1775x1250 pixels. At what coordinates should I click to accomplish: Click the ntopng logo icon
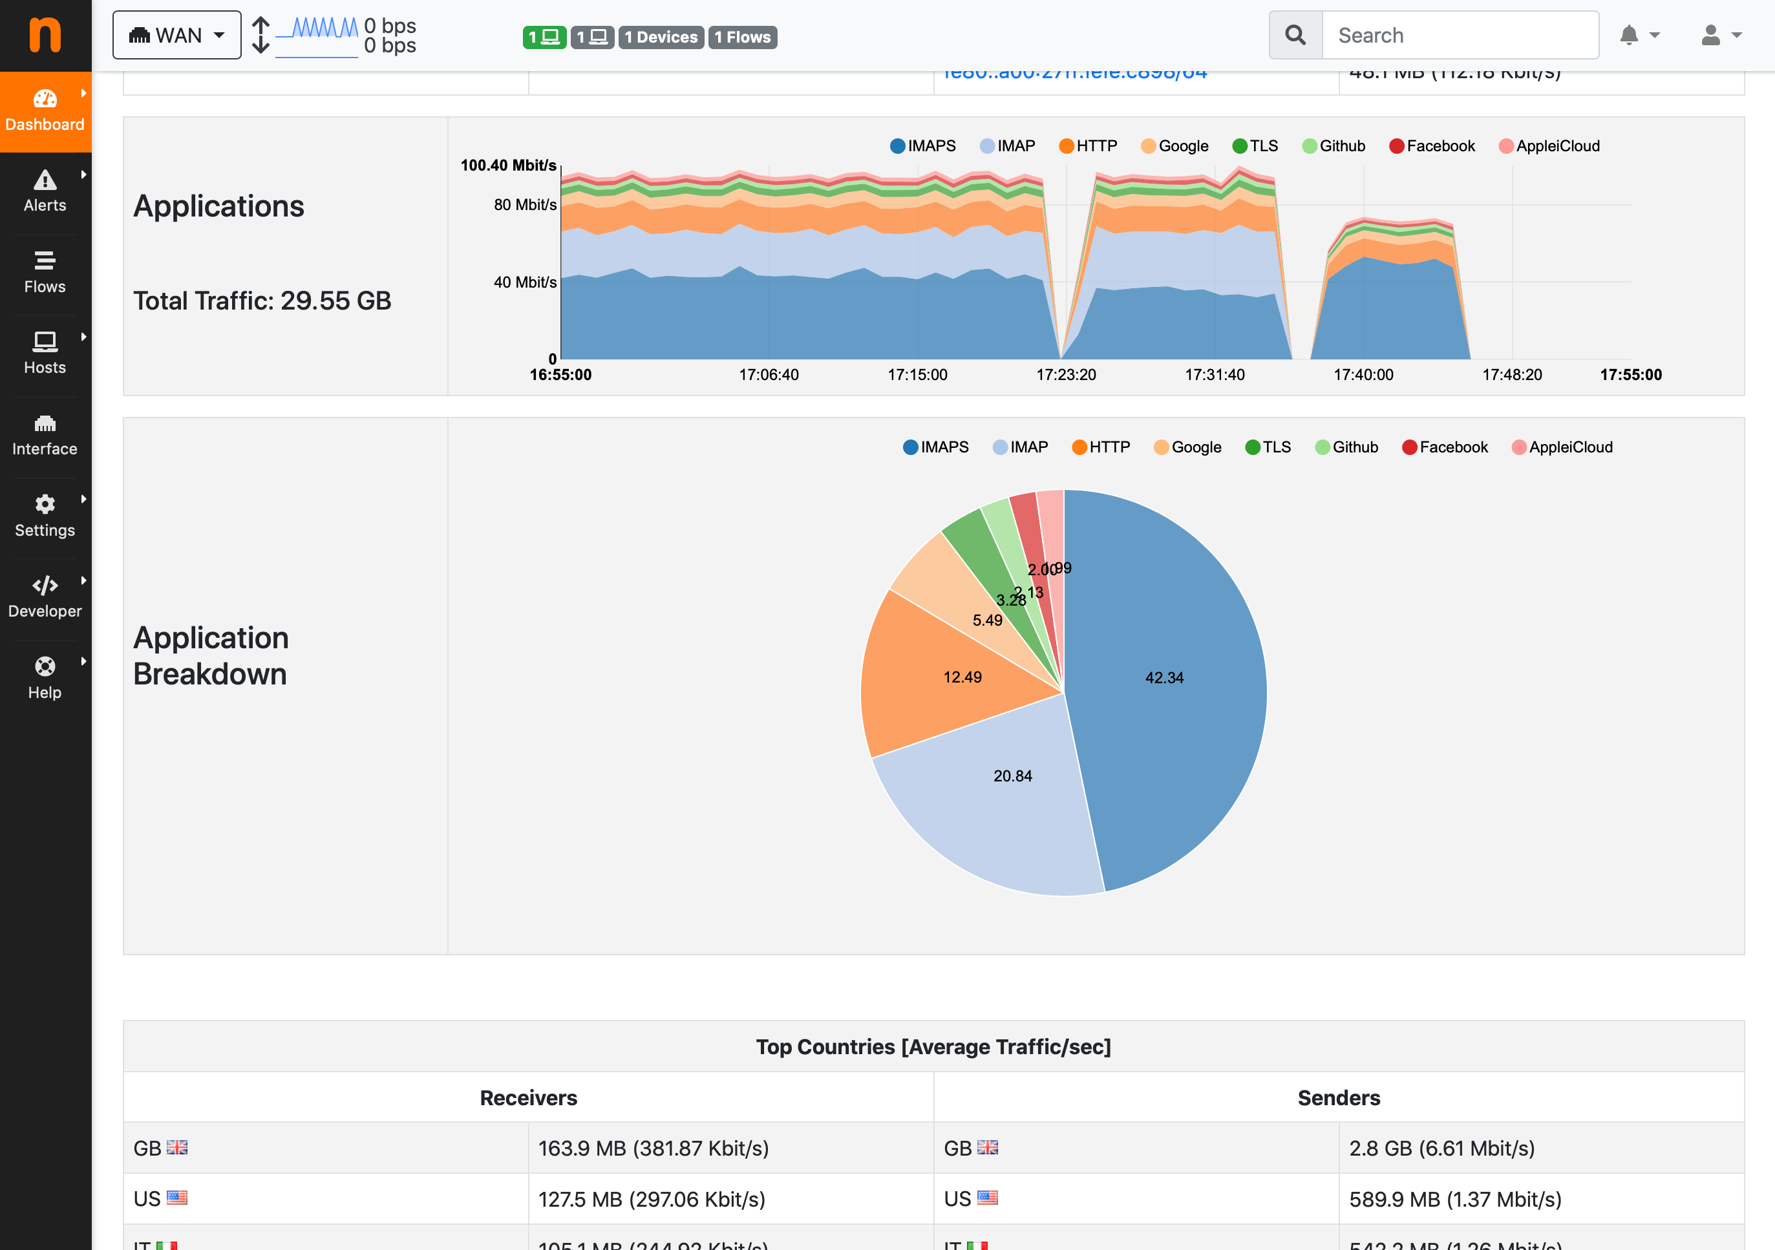45,36
